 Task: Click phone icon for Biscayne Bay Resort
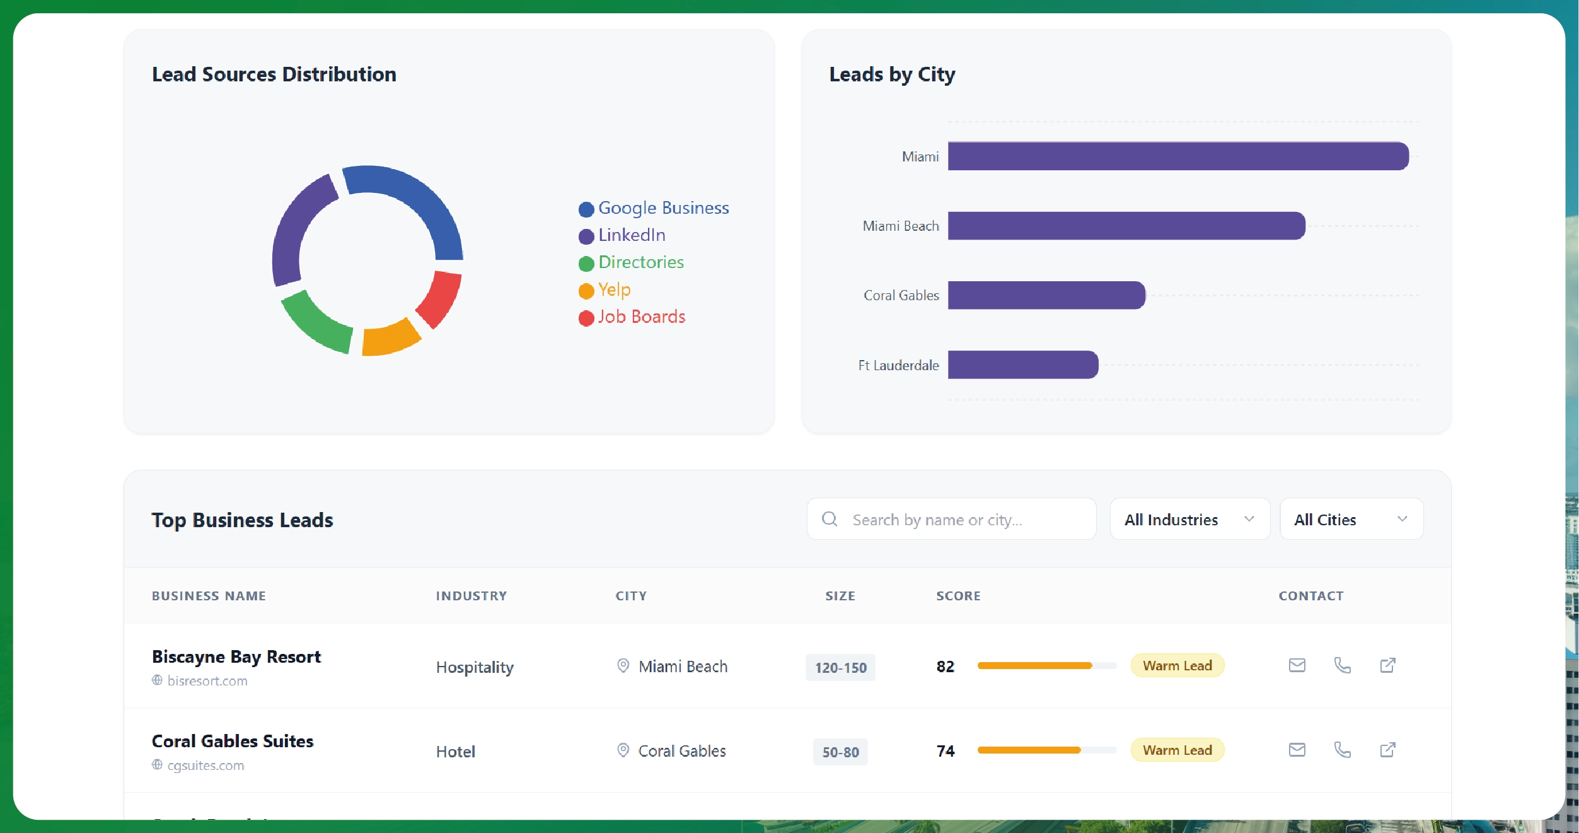coord(1342,665)
